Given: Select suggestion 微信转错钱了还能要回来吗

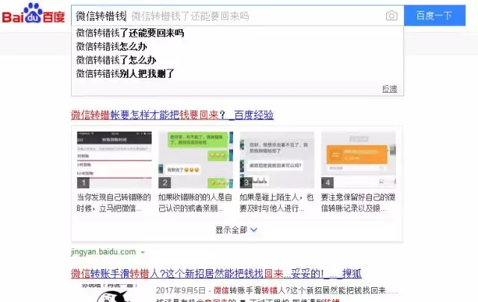Looking at the screenshot, I should 130,34.
